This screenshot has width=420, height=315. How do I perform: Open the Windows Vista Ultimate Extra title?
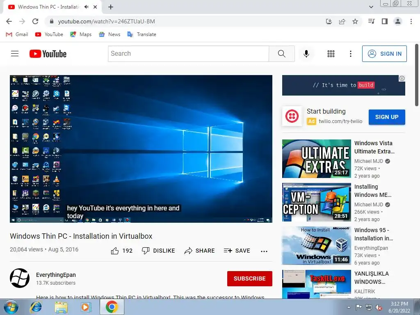point(374,147)
